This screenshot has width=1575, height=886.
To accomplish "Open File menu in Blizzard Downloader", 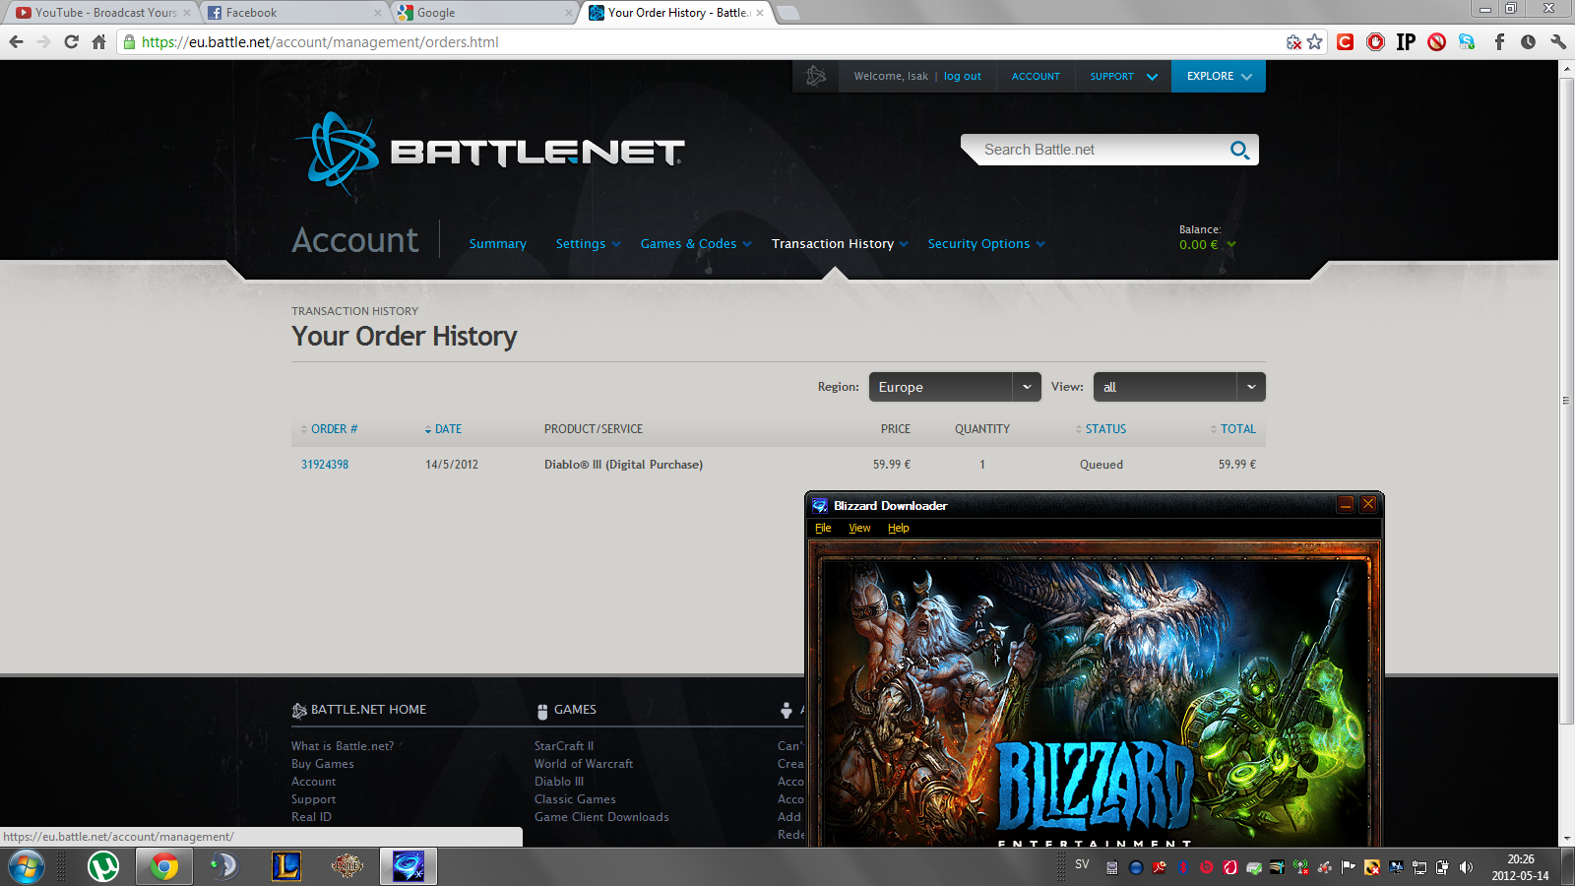I will click(823, 528).
